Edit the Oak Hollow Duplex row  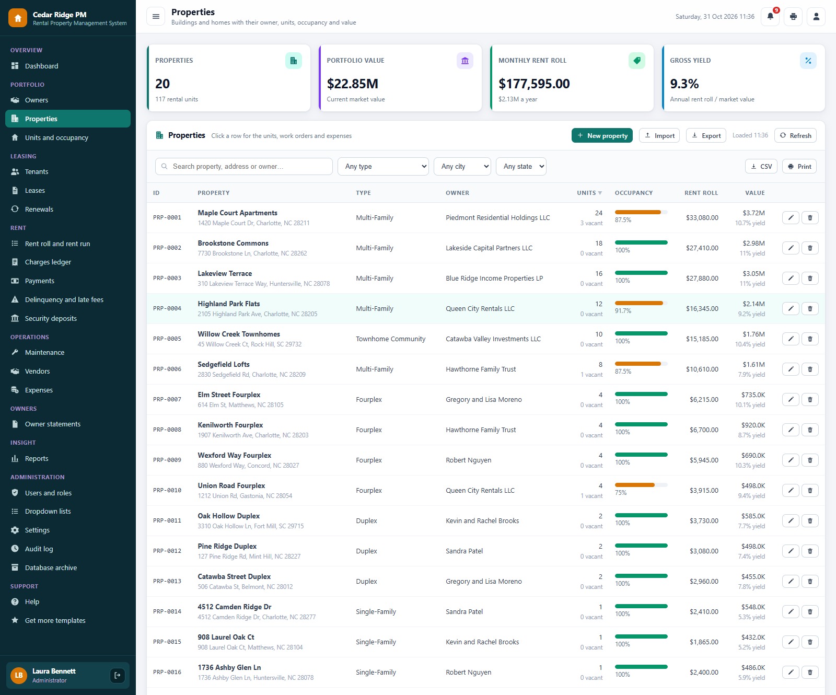coord(791,521)
